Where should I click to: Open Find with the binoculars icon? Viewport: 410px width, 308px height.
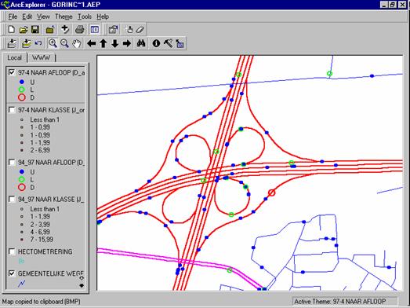click(x=141, y=43)
